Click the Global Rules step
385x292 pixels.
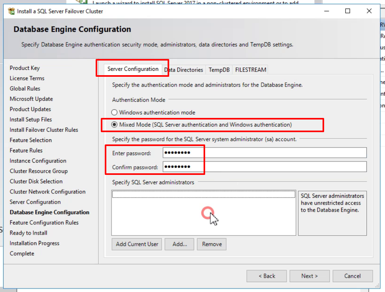coord(25,89)
